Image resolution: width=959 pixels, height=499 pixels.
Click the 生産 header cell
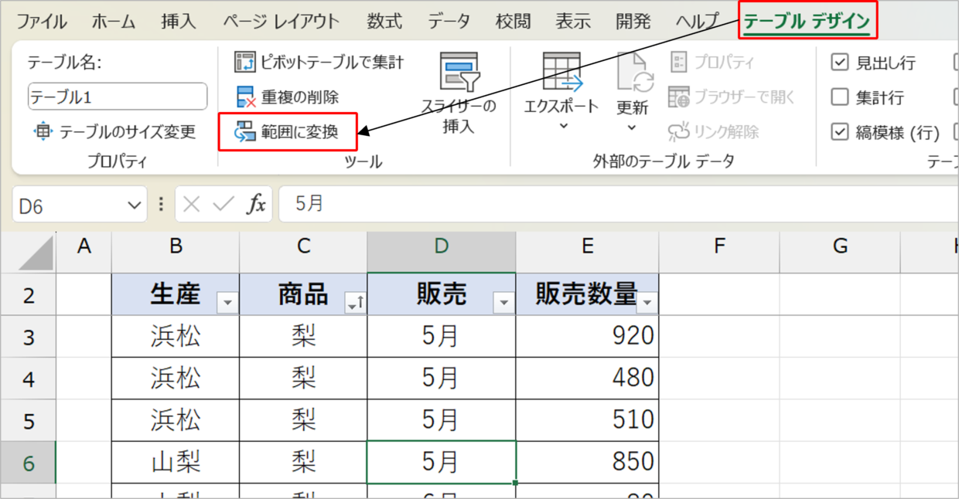pos(176,294)
